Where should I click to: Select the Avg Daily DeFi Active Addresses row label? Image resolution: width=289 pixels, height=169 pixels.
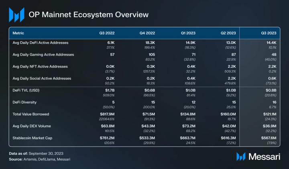point(41,42)
